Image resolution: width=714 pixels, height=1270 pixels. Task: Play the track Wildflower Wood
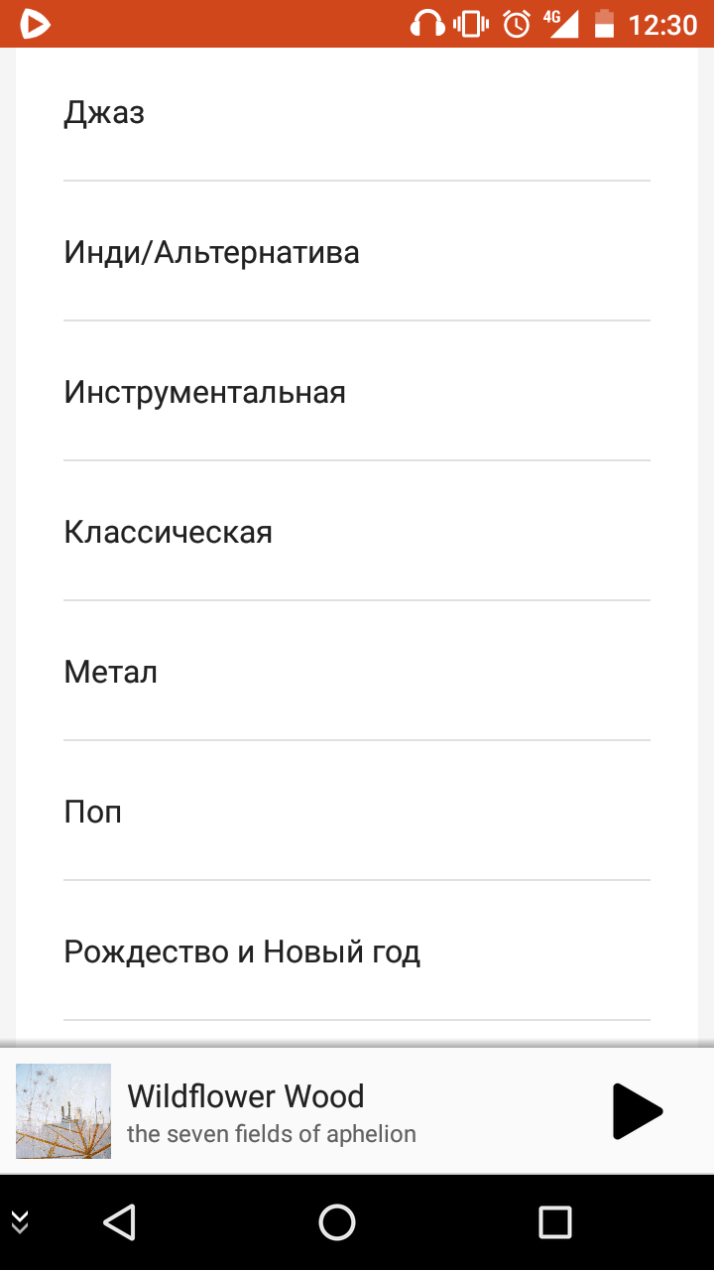[x=637, y=1111]
